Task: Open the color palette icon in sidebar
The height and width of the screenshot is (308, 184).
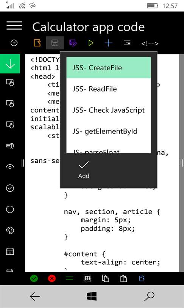Action: coord(10,230)
